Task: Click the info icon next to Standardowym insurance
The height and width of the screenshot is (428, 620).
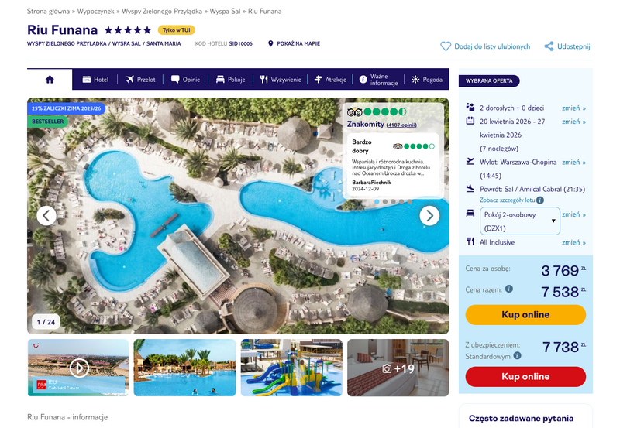Action: (517, 356)
